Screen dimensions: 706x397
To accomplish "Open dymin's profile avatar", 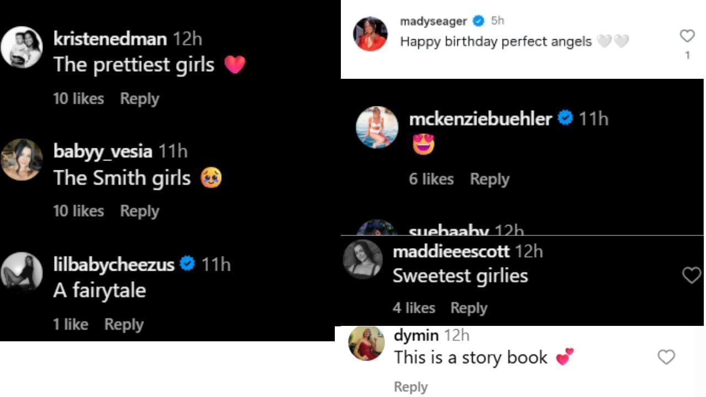I will (x=366, y=343).
